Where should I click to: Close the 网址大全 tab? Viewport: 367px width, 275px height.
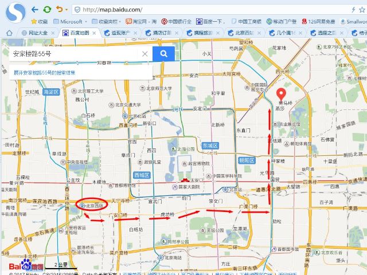tap(53, 33)
